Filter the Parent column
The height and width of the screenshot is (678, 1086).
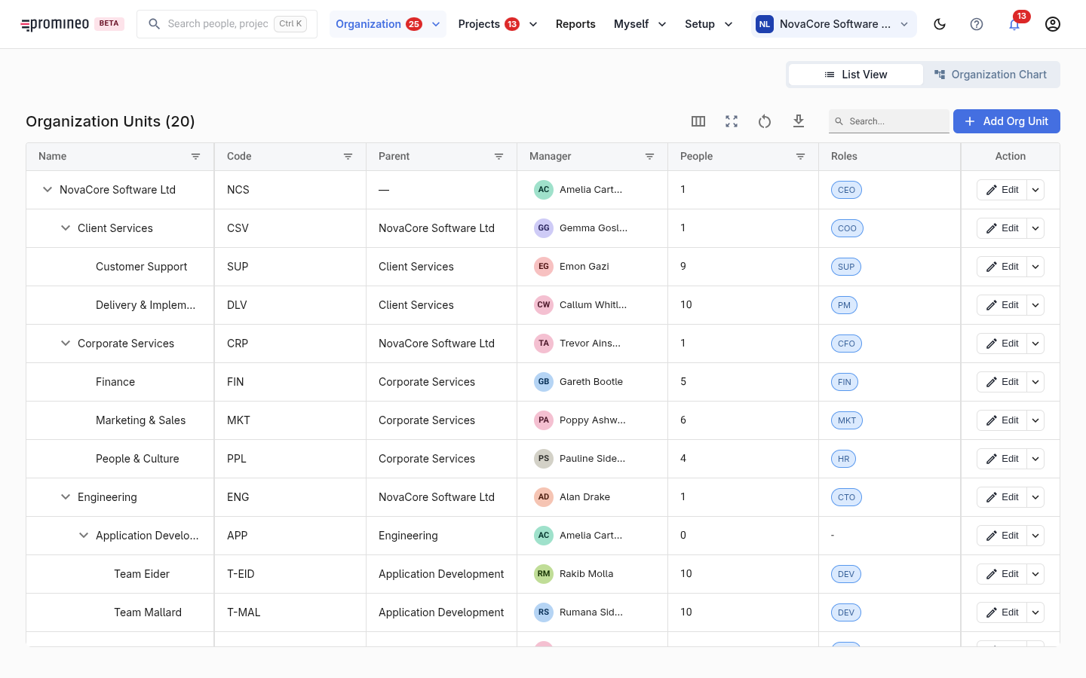tap(499, 157)
